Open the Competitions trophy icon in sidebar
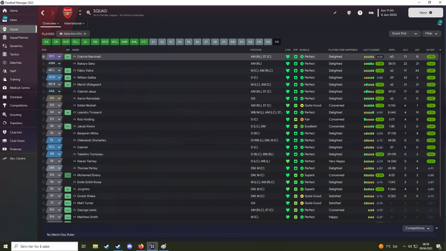Screen dimensions: 446x251 click(5, 106)
